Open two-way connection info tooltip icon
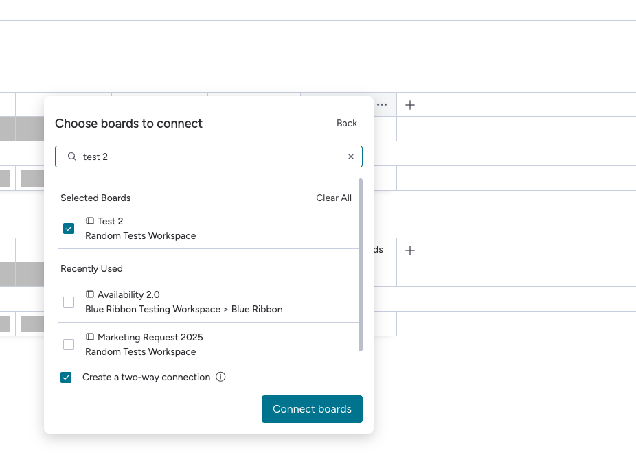 pos(220,377)
